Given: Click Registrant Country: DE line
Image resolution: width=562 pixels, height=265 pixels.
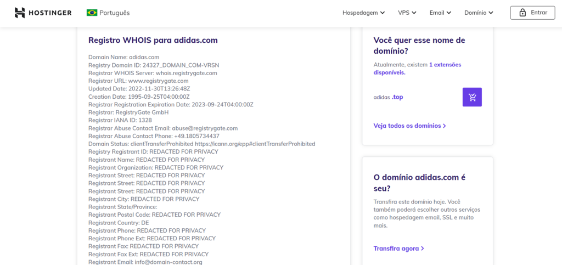Looking at the screenshot, I should coord(119,222).
